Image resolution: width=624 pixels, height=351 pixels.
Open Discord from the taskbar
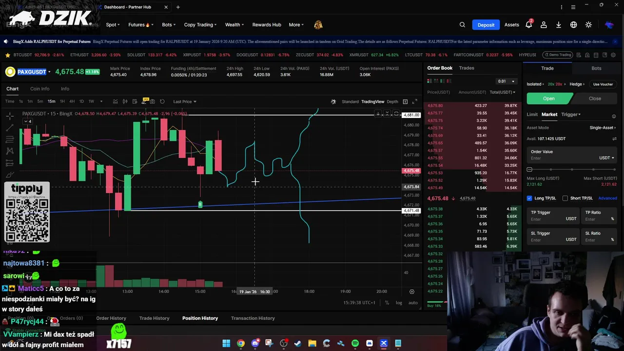click(x=255, y=343)
